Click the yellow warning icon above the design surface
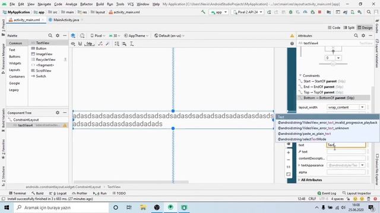The width and height of the screenshot is (380, 213). tap(292, 35)
